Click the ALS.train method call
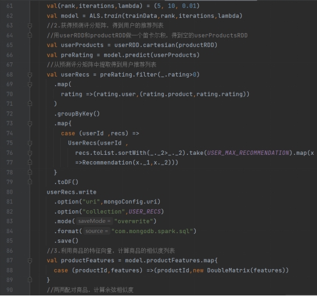This screenshot has height=296, width=317. point(105,16)
